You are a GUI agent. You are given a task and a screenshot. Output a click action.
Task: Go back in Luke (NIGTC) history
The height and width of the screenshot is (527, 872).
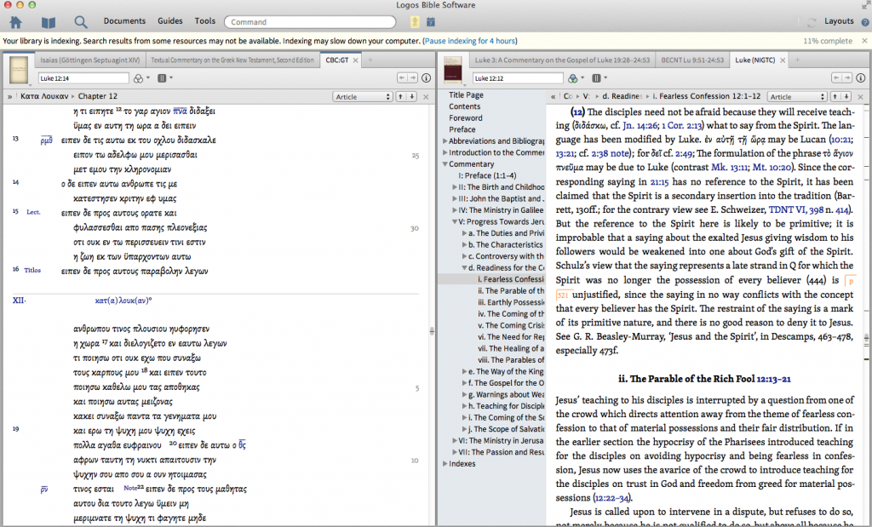[x=836, y=77]
